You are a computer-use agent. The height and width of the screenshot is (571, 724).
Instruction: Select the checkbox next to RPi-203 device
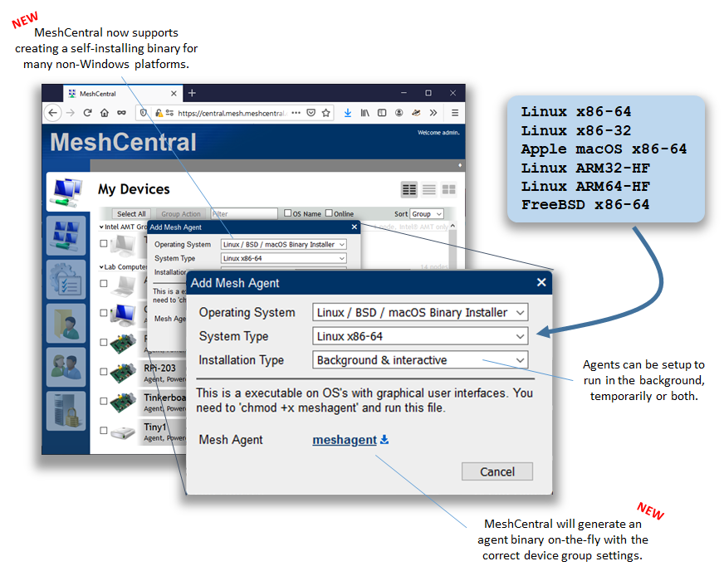(103, 371)
